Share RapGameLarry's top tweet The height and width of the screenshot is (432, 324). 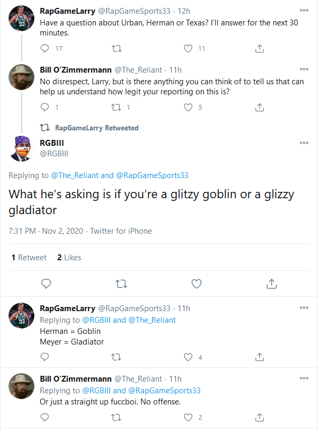[x=259, y=48]
